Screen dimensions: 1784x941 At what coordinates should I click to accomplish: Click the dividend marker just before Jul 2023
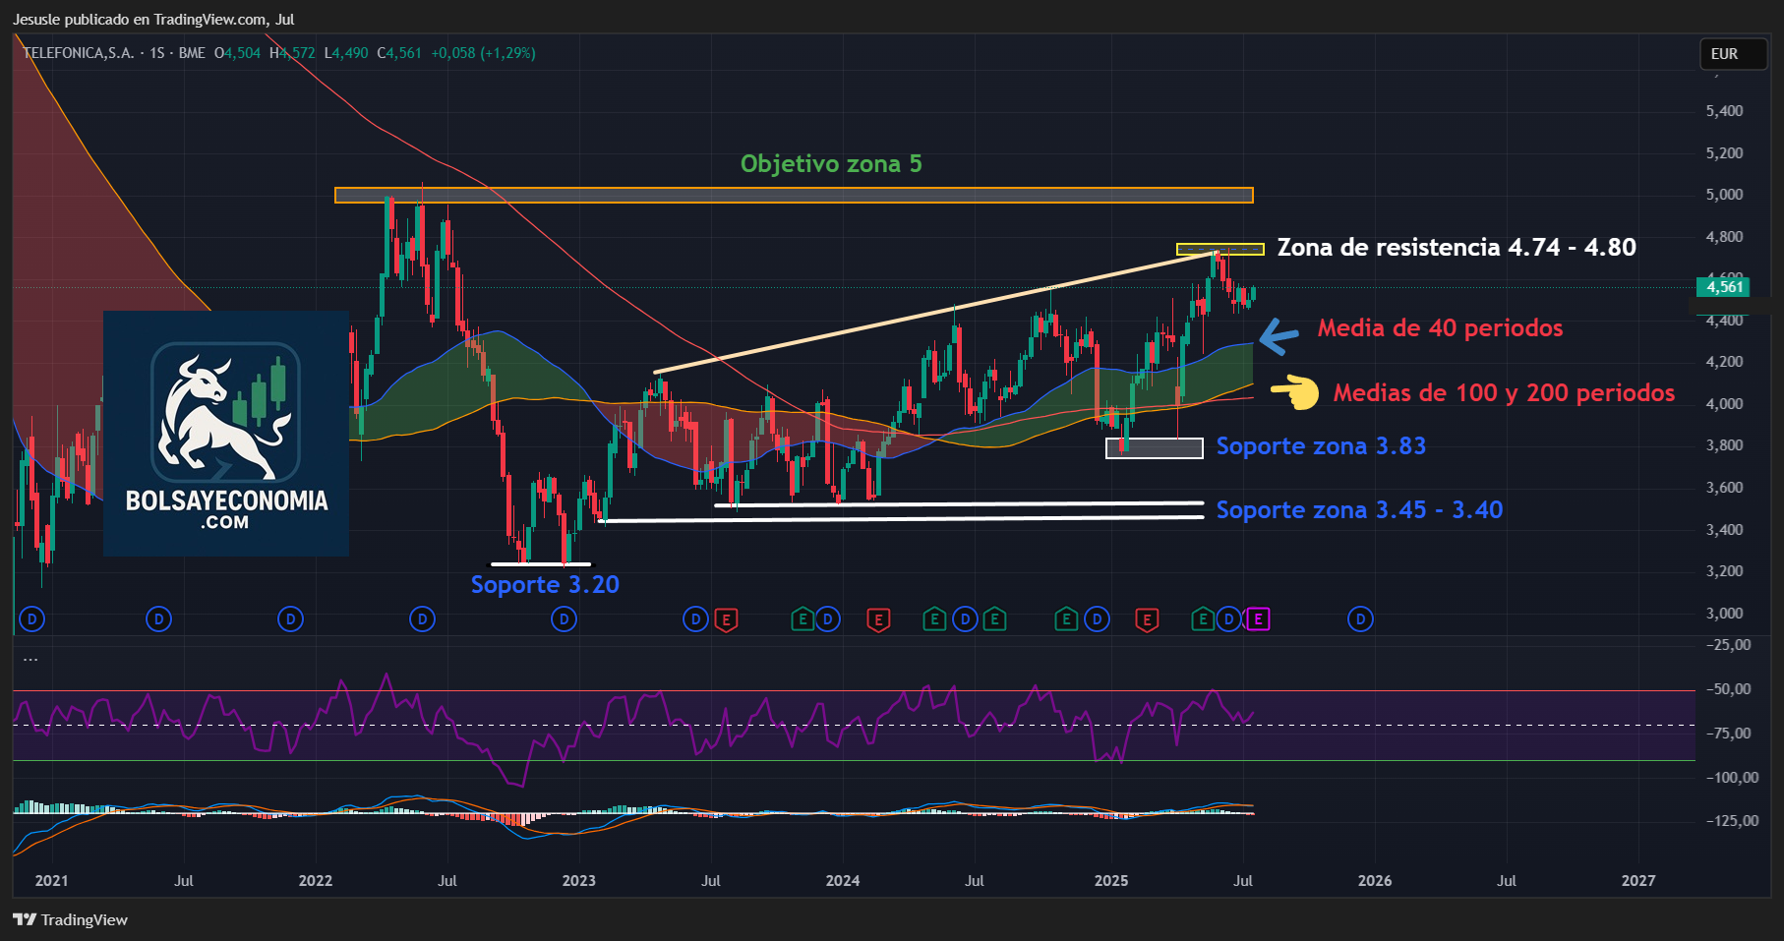[x=695, y=619]
